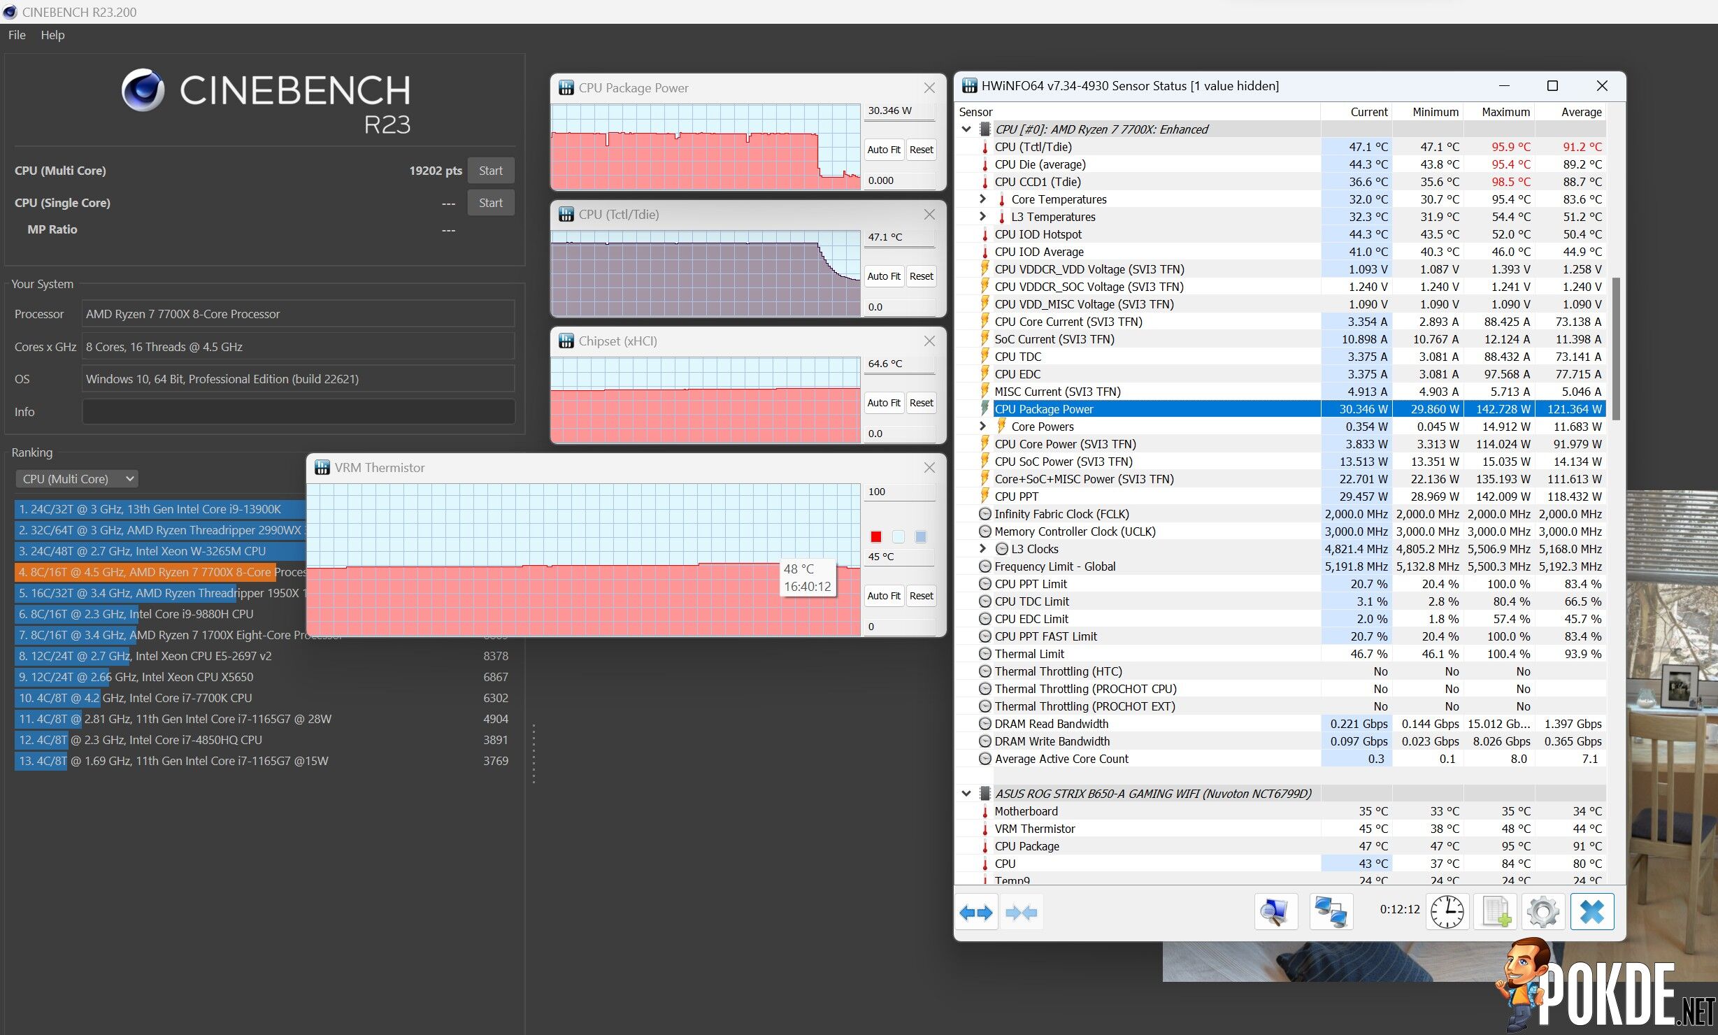Viewport: 1718px width, 1035px height.
Task: Click circle icon beside DRAM Read Bandwidth row
Action: (x=985, y=724)
